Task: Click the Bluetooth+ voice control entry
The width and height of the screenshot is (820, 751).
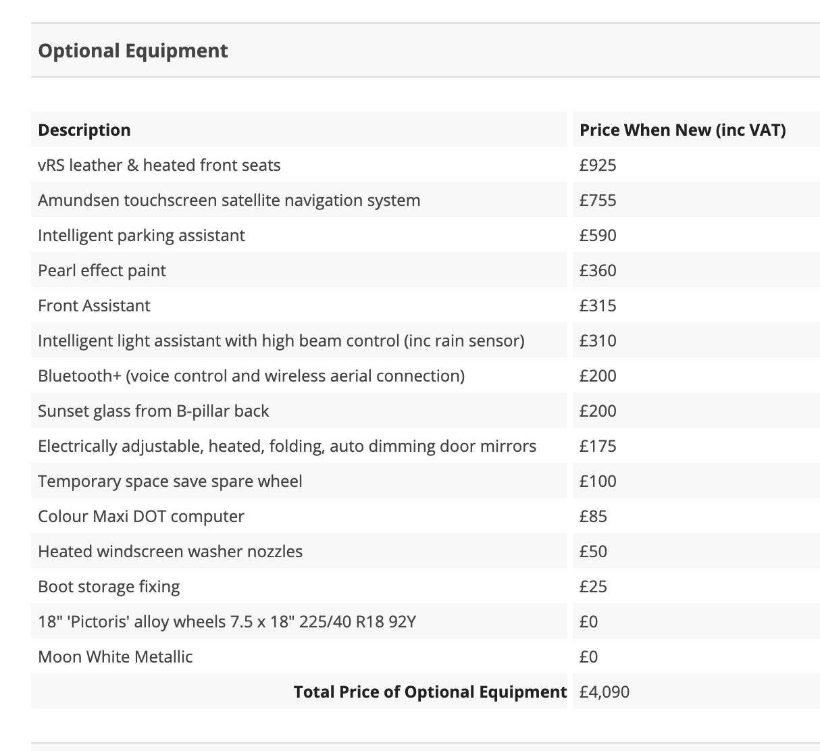Action: pos(251,376)
